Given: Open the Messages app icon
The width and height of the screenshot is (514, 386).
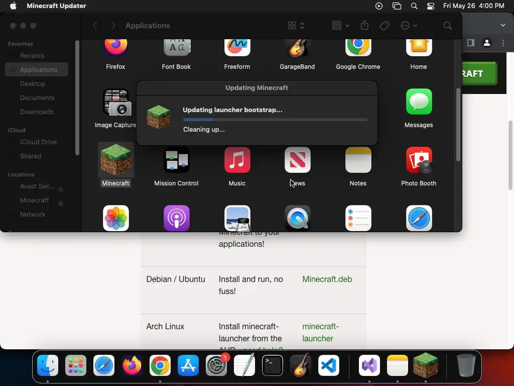Looking at the screenshot, I should pyautogui.click(x=419, y=102).
